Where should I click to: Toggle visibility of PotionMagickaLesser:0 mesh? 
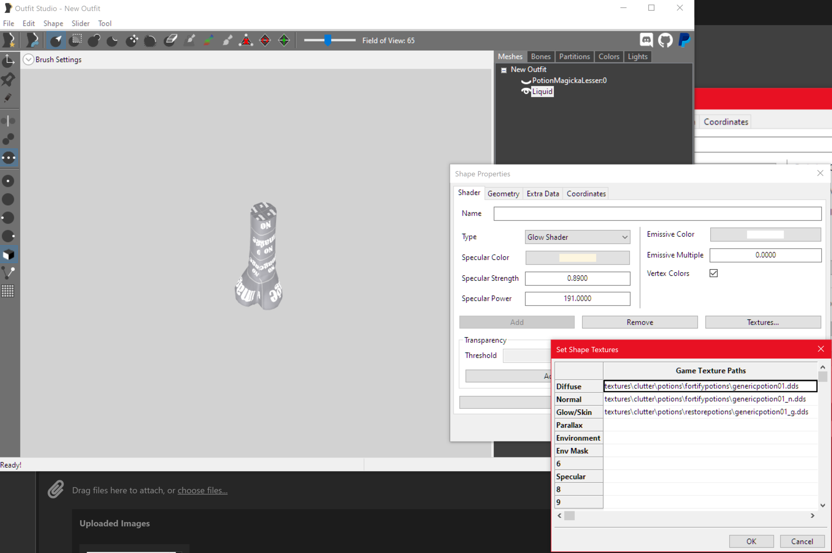coord(526,81)
